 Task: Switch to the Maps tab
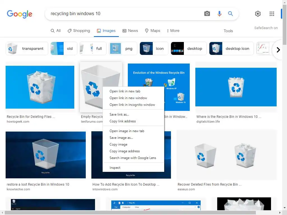coord(152,31)
